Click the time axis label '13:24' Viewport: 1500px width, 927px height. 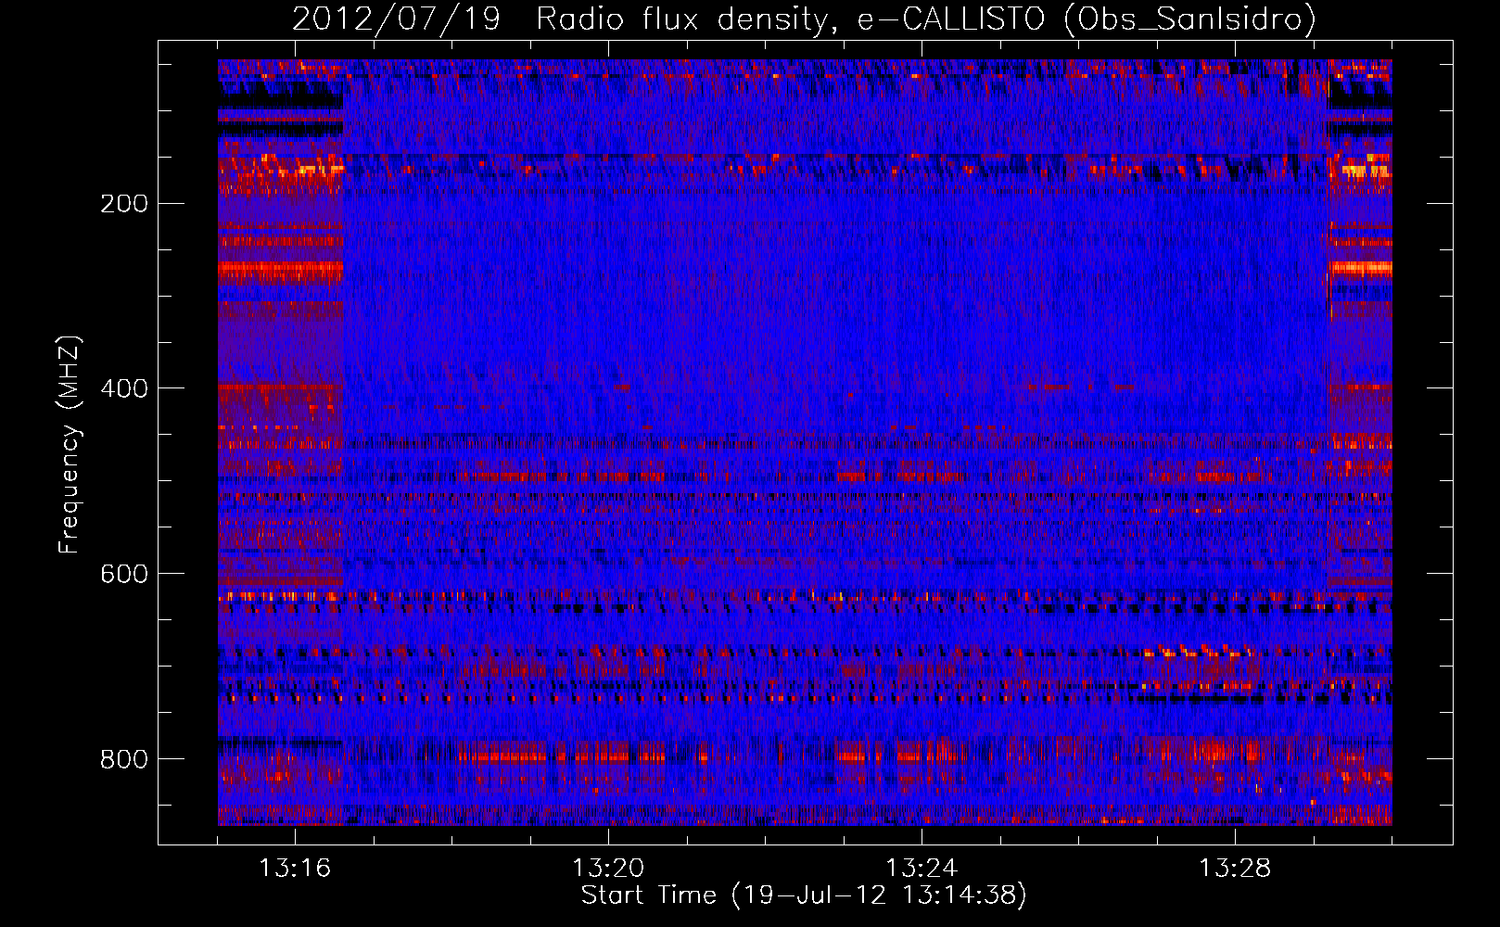point(922,869)
